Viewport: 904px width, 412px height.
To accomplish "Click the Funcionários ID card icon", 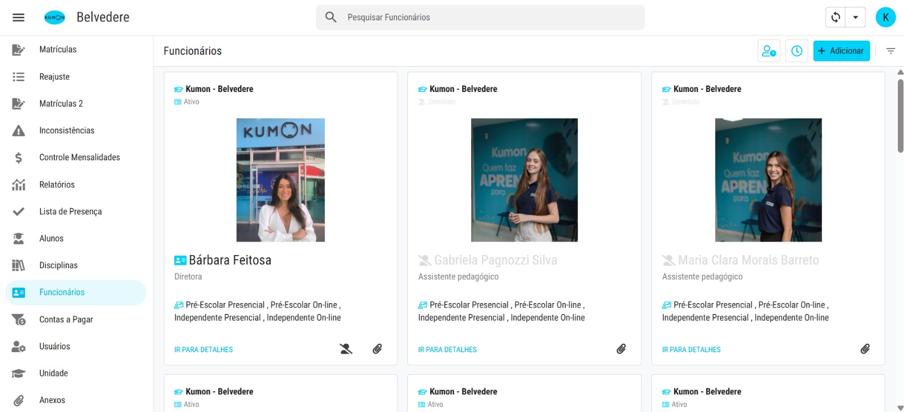I will click(19, 292).
